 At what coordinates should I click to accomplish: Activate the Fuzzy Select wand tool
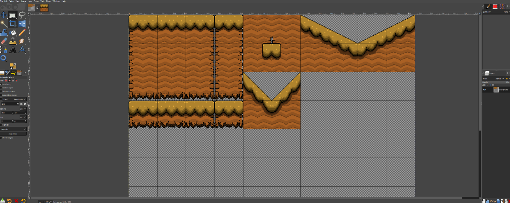click(4, 24)
